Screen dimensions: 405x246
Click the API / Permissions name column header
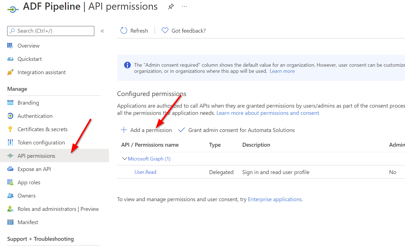click(150, 145)
